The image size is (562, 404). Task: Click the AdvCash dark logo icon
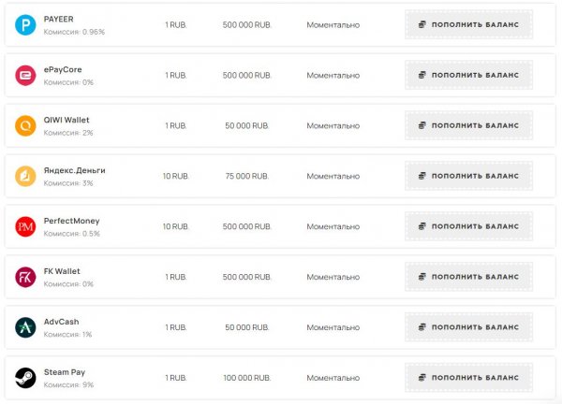25,327
